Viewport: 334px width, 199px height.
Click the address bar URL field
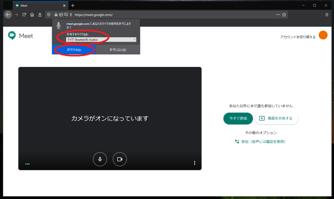point(166,15)
